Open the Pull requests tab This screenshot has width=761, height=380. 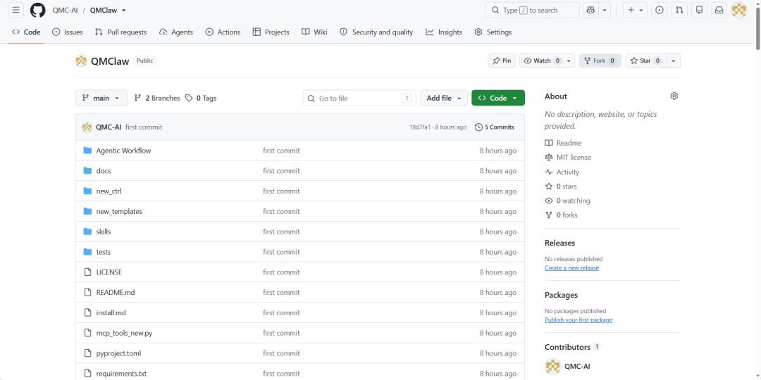[121, 32]
